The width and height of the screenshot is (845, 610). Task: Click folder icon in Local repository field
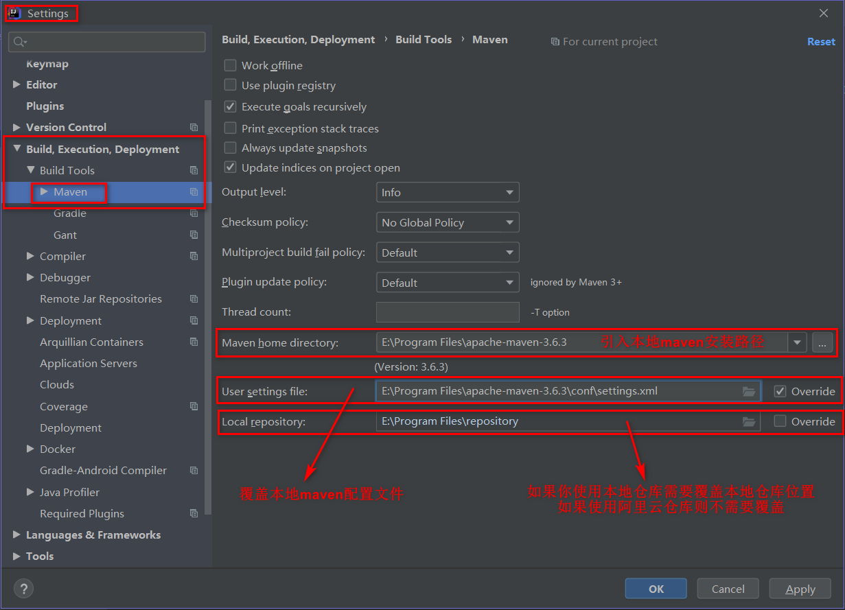coord(749,421)
